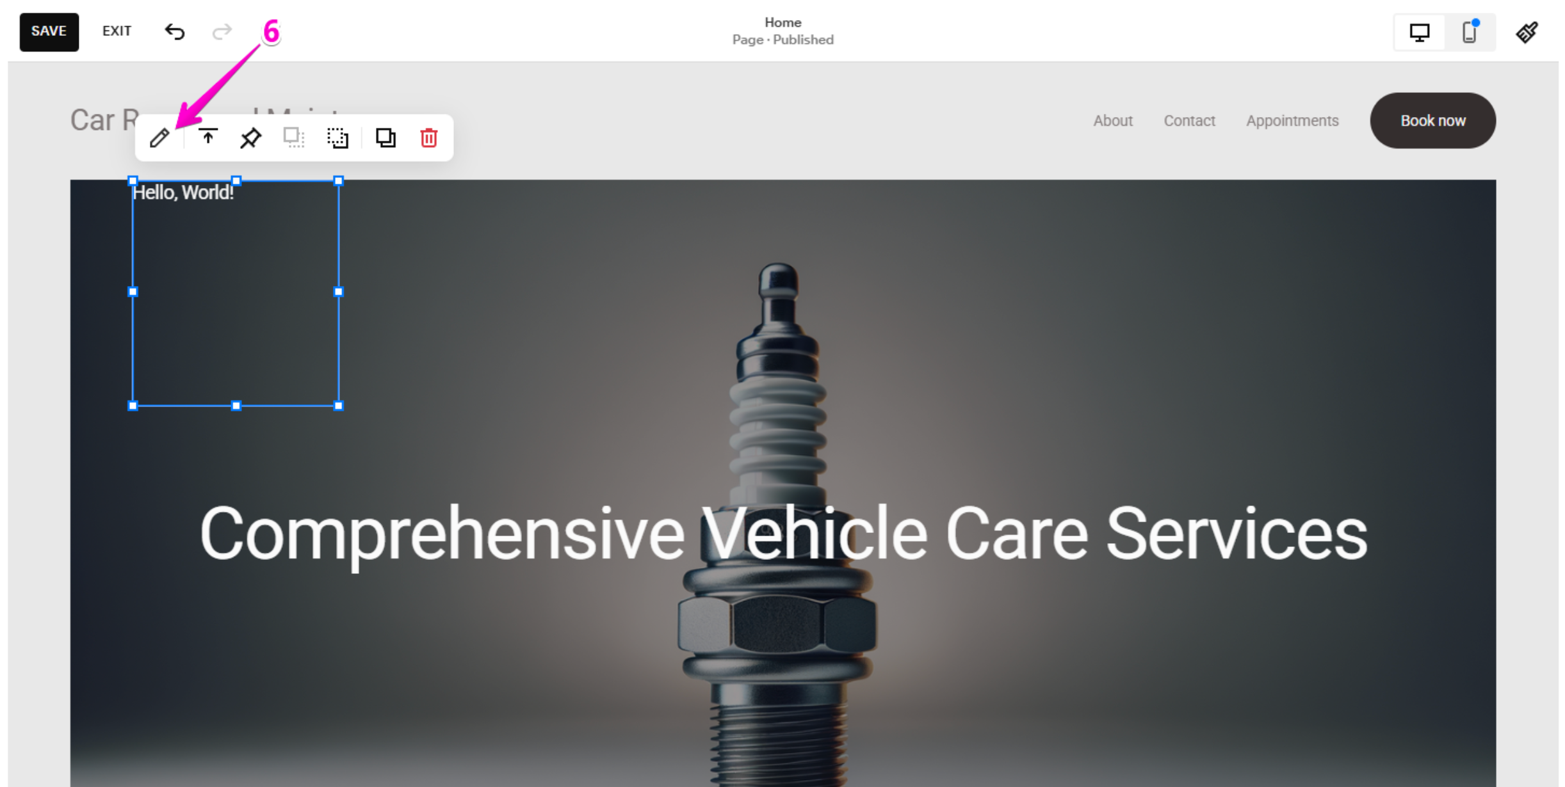
Task: Open site styles paintbrush icon
Action: [x=1527, y=32]
